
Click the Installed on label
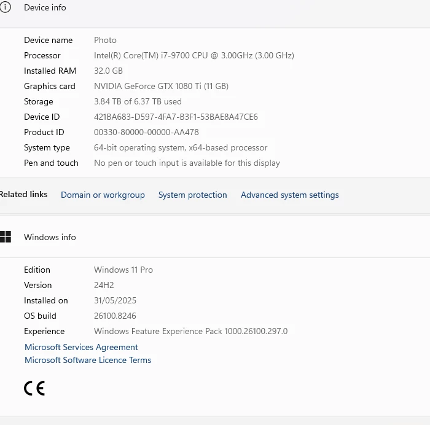coord(46,300)
